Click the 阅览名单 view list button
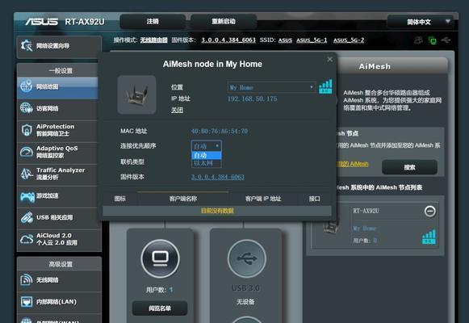This screenshot has height=323, width=469. pyautogui.click(x=160, y=308)
